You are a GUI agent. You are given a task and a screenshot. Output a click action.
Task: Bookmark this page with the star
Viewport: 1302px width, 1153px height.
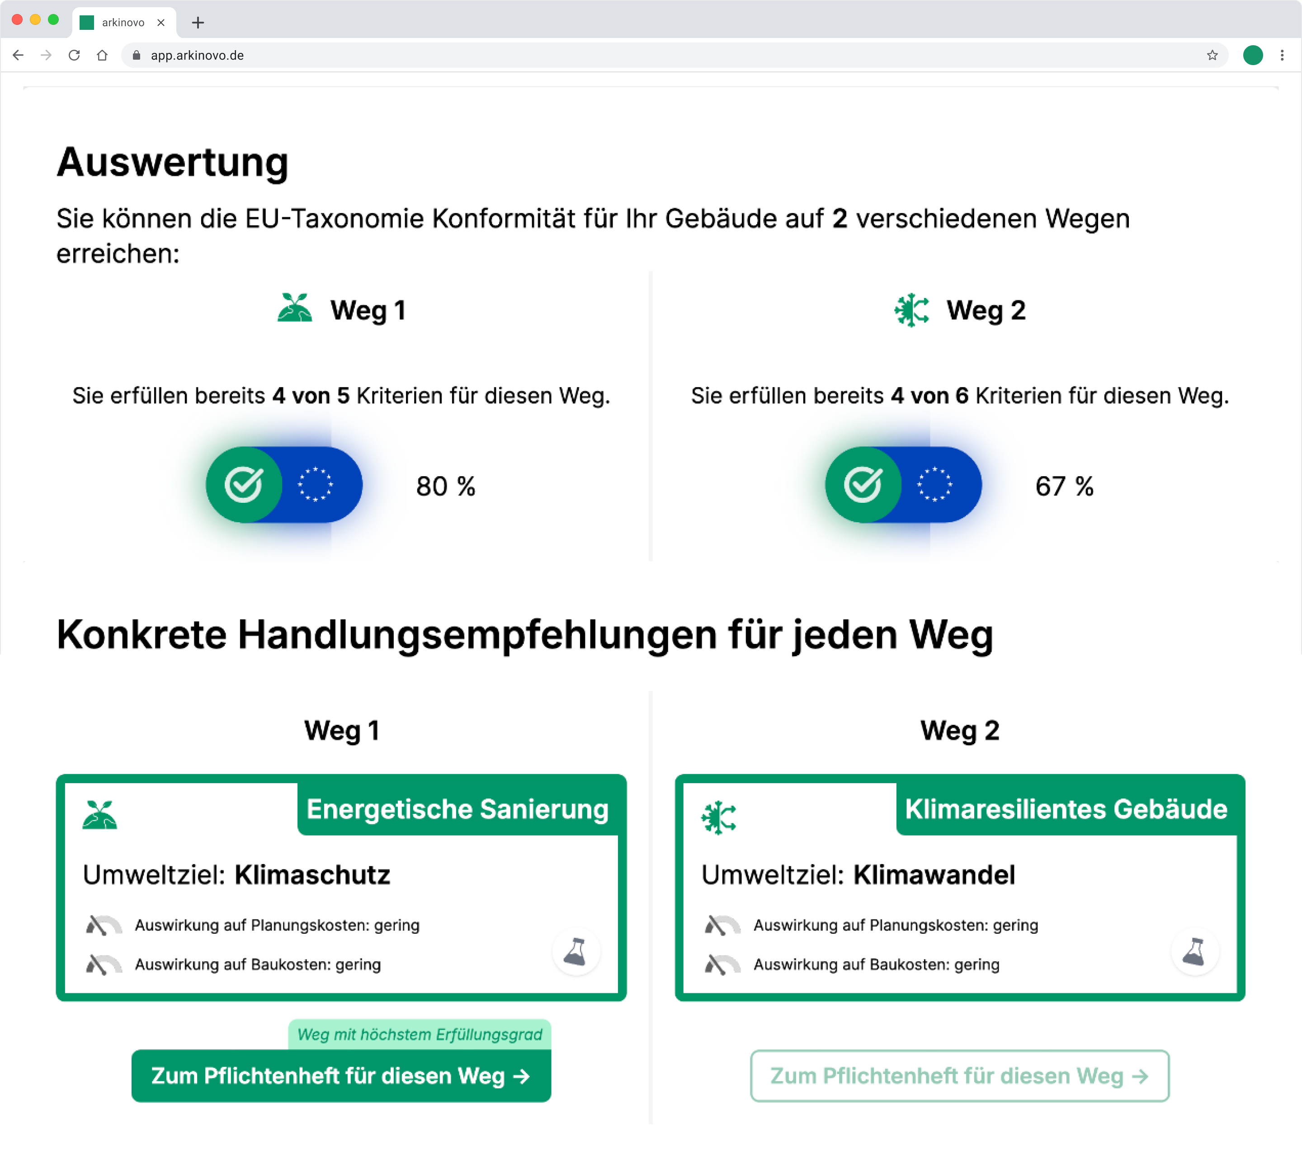coord(1212,56)
